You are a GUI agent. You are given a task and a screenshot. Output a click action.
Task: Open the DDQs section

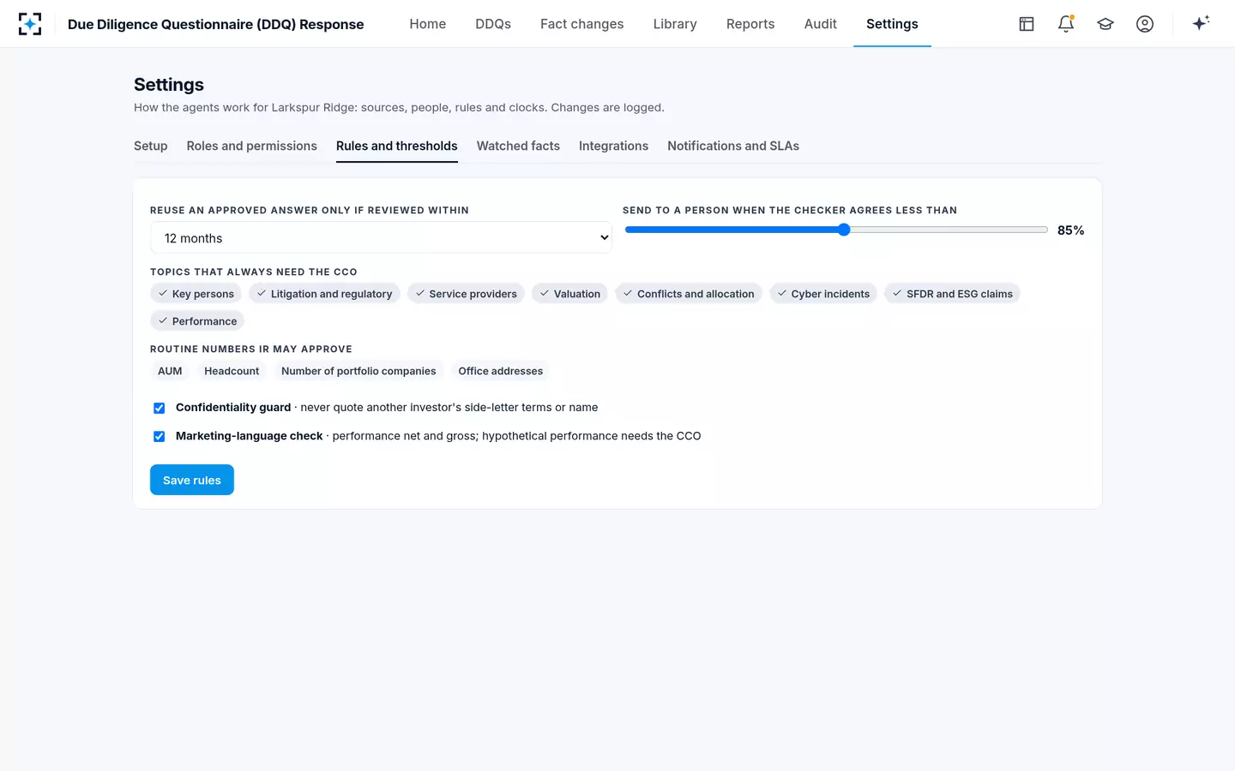point(493,24)
